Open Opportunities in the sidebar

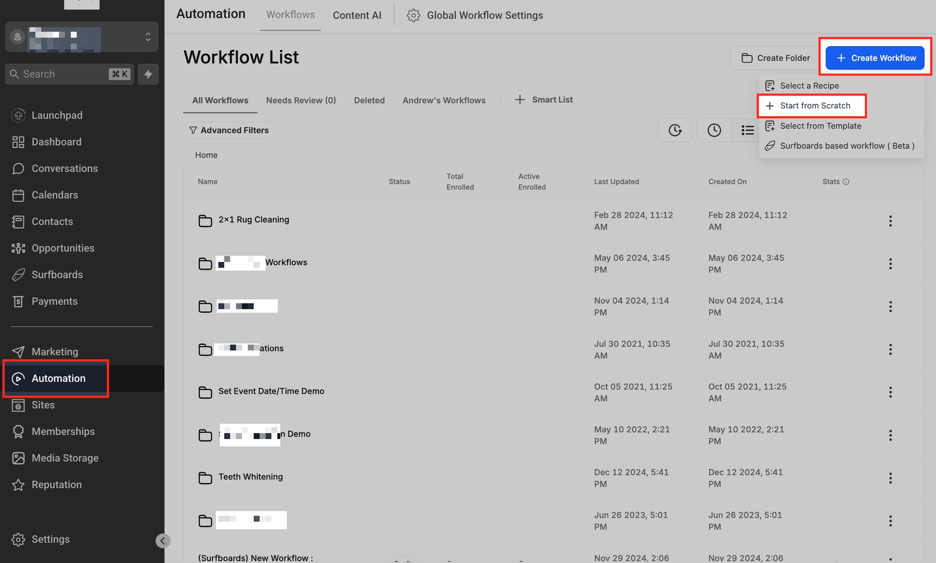click(63, 248)
